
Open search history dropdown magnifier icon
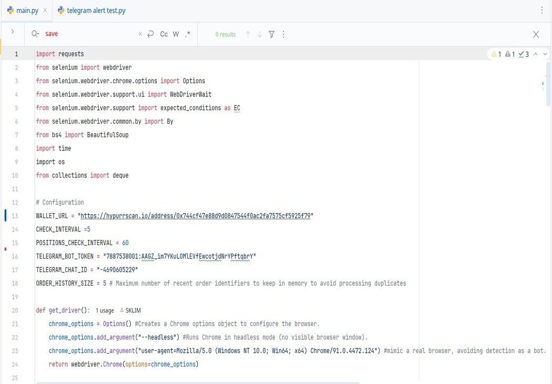click(x=35, y=34)
